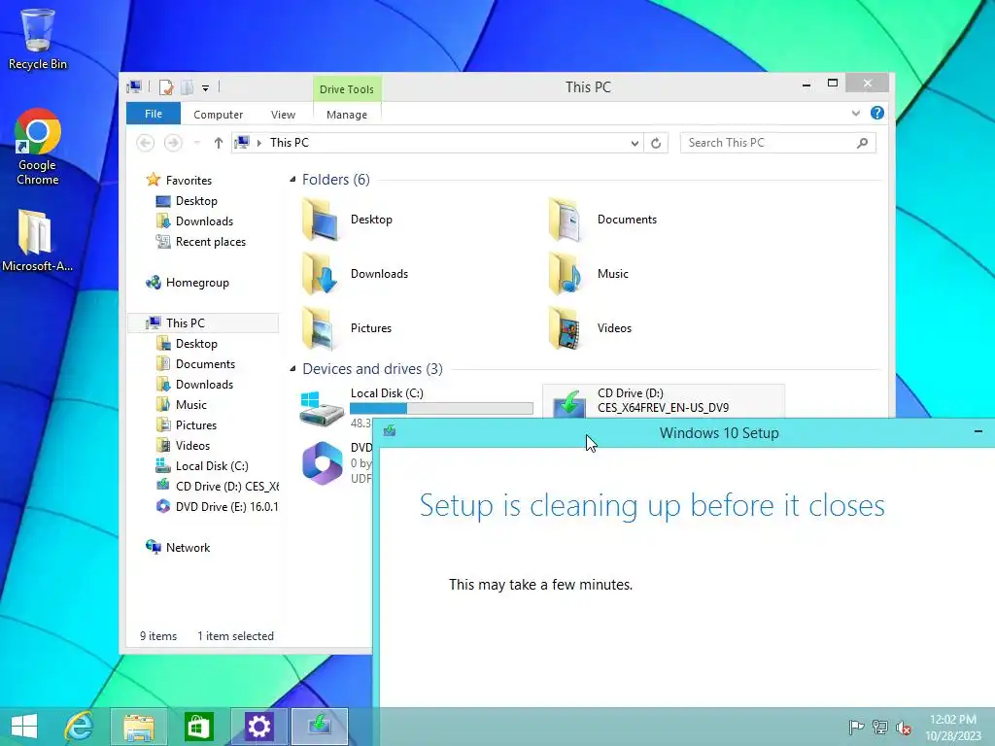
Task: Select the Downloads folder in content pane
Action: 356,274
